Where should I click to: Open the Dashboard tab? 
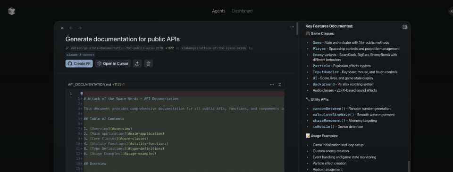coord(242,11)
